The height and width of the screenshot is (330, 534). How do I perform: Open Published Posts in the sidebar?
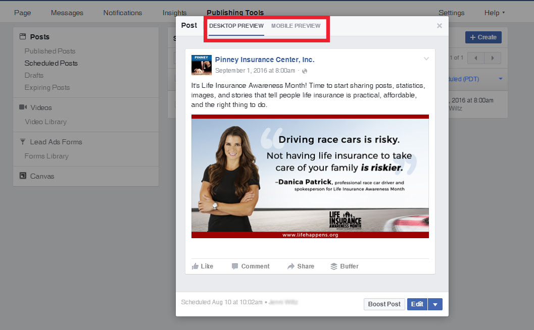pos(50,51)
